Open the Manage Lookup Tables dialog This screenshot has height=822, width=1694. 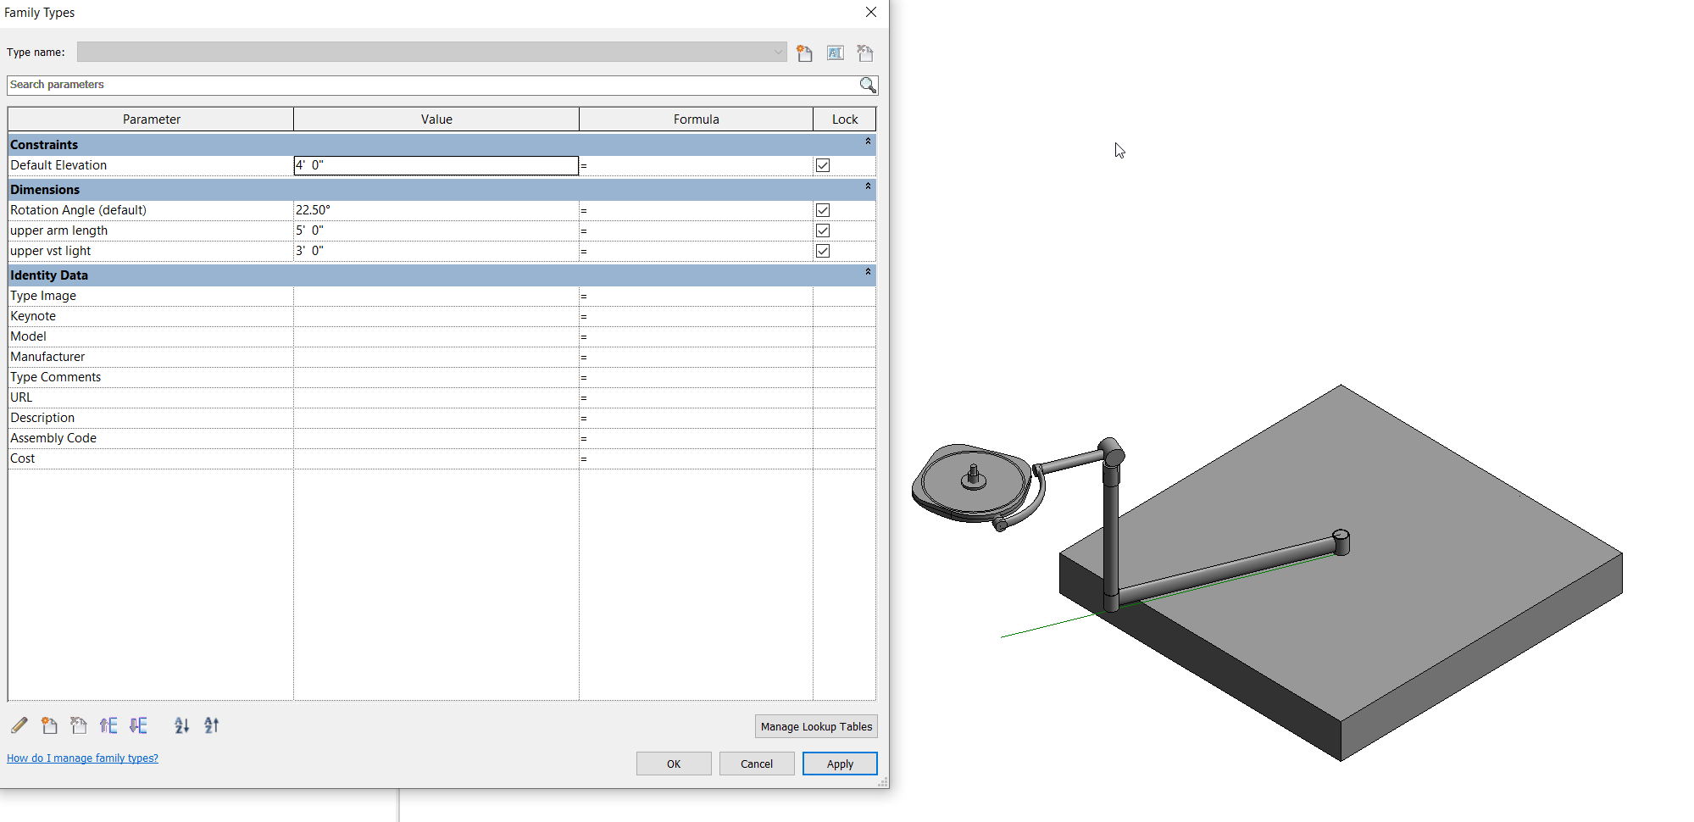[x=815, y=726]
